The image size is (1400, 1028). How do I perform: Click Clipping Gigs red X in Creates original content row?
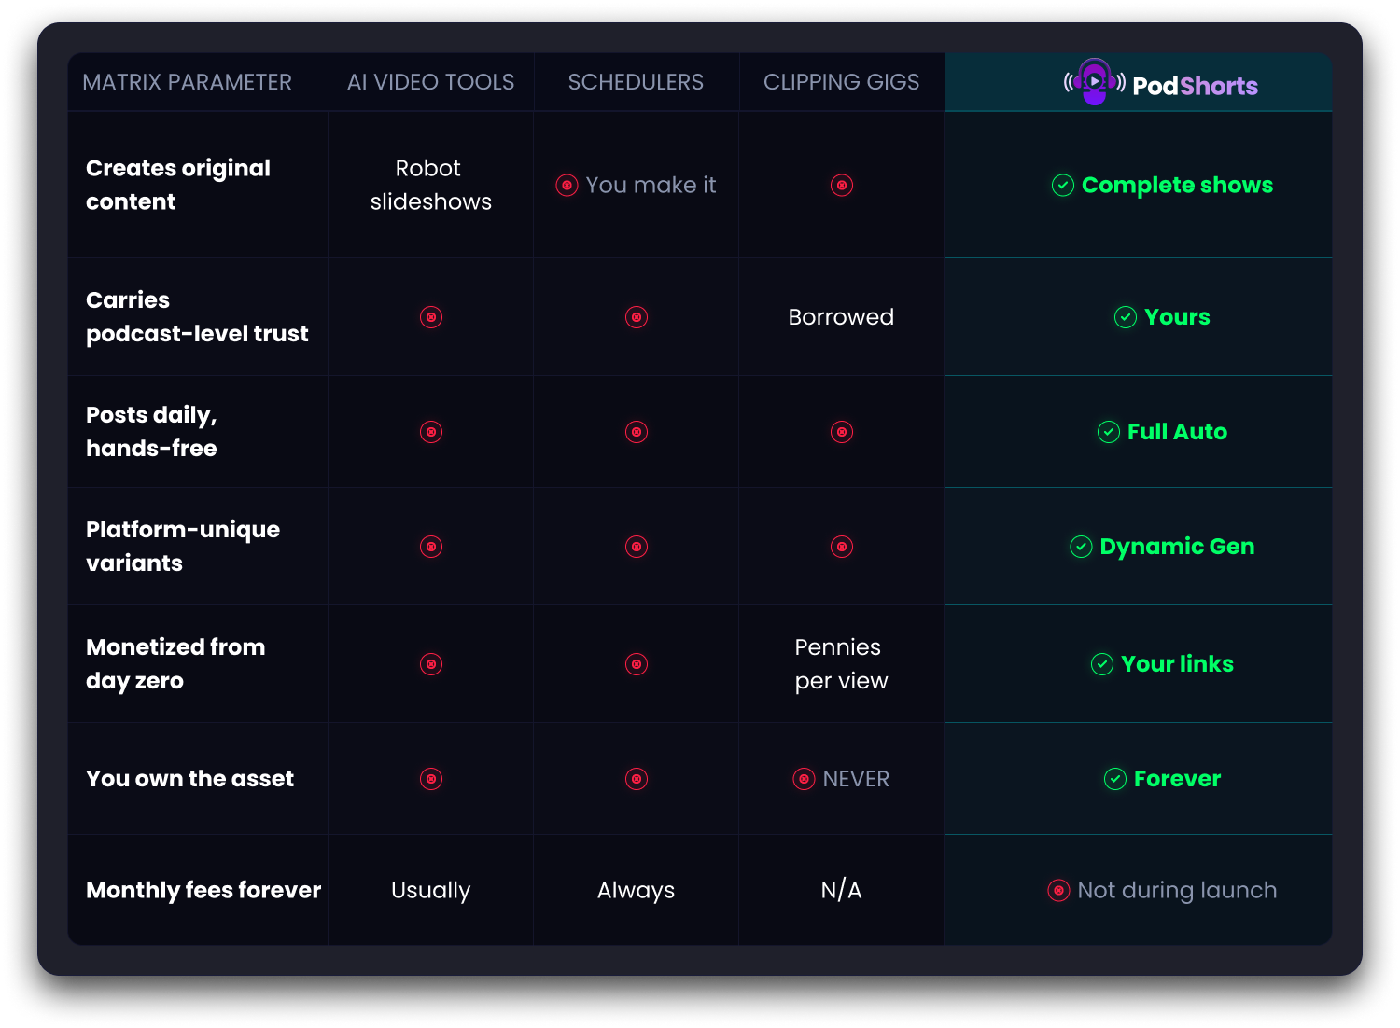842,185
